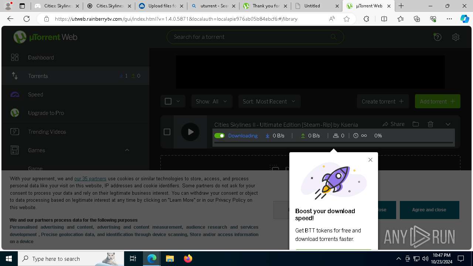Click the Windows taskbar search box
The width and height of the screenshot is (473, 266).
pos(71,259)
